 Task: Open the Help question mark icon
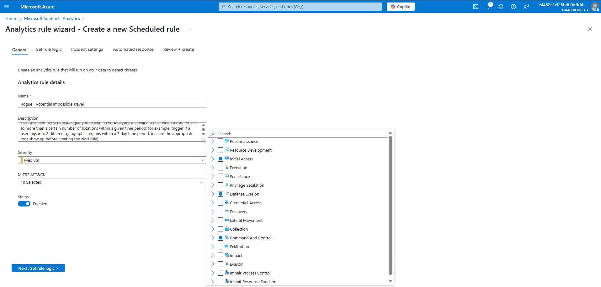(x=513, y=7)
